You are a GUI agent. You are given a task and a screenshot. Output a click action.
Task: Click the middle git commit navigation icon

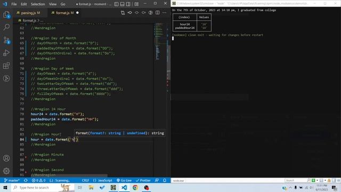(137, 13)
